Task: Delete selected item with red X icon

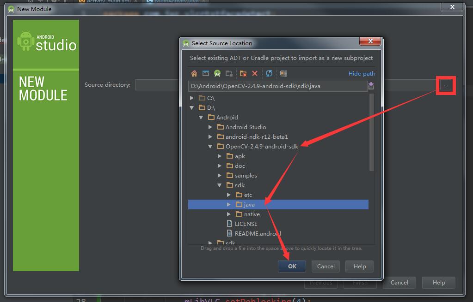Action: coord(255,73)
